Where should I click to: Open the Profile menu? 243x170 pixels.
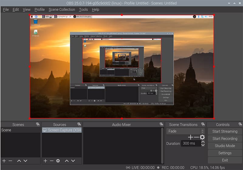pos(39,10)
